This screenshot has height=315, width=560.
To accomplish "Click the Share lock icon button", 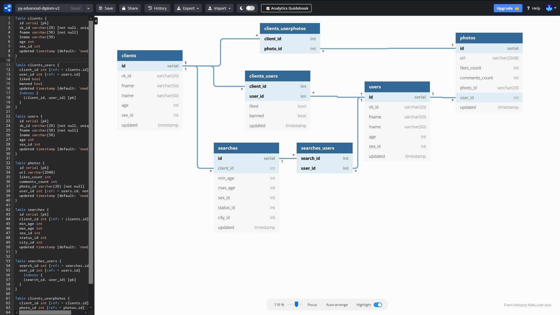I will (x=130, y=8).
